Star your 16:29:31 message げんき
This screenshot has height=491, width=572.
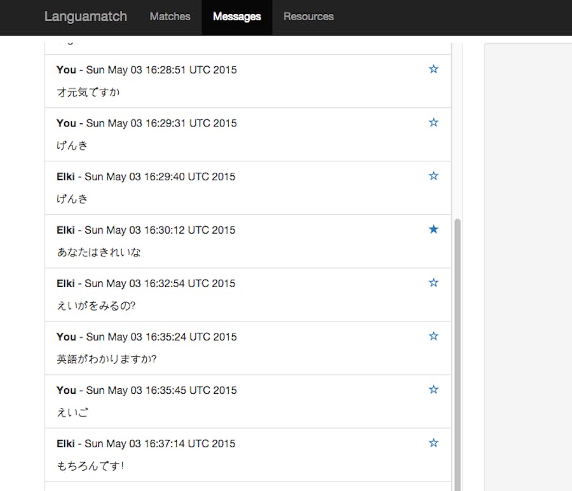(433, 123)
